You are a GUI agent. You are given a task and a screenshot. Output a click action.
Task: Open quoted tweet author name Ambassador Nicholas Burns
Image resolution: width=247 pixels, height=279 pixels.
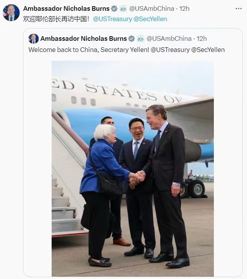click(84, 38)
